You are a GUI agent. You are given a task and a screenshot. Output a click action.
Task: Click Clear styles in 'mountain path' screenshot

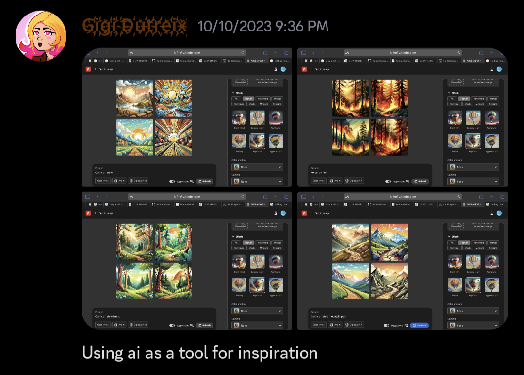[x=318, y=325]
